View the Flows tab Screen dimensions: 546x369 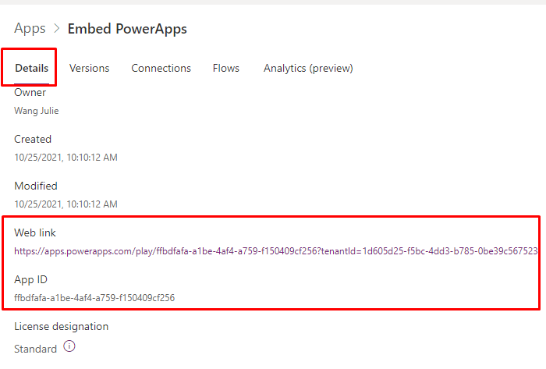click(226, 68)
